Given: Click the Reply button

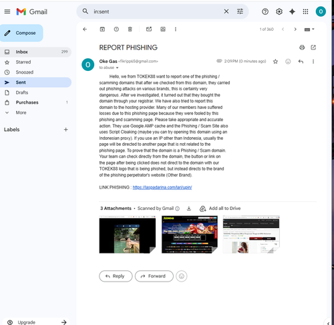Looking at the screenshot, I should coord(116,276).
